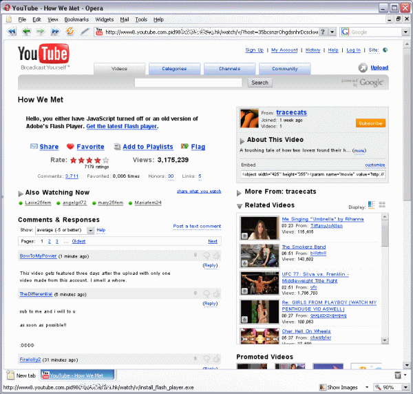Click the fast forward navigation button
Image resolution: width=413 pixels, height=394 pixels.
55,32
